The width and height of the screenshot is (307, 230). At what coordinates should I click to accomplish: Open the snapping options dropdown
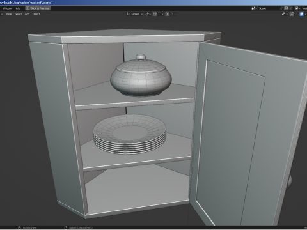[161, 14]
